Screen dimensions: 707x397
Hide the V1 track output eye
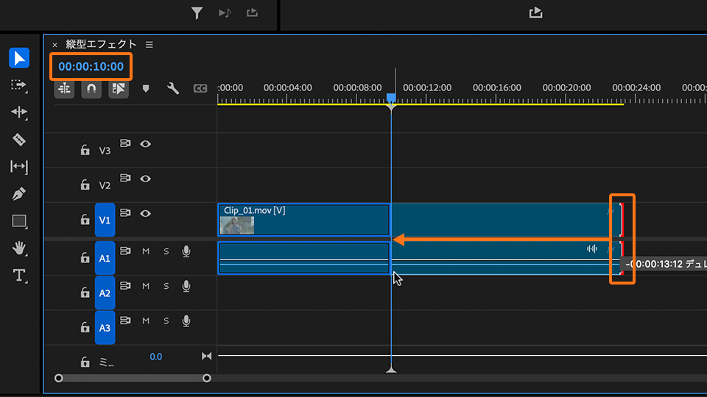pyautogui.click(x=146, y=213)
